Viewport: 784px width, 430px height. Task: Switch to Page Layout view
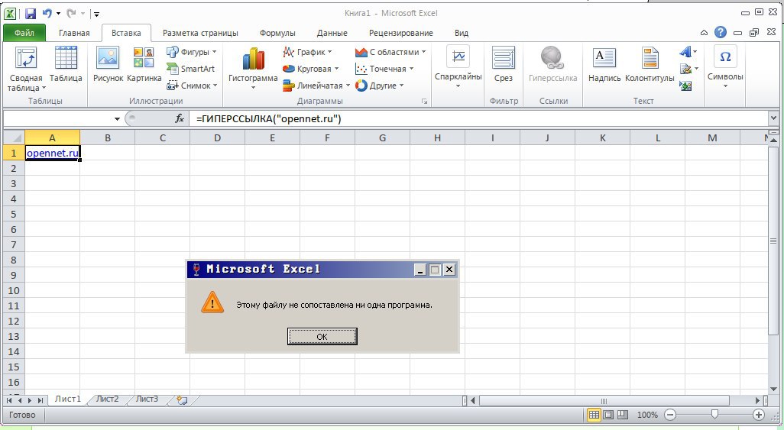(608, 415)
